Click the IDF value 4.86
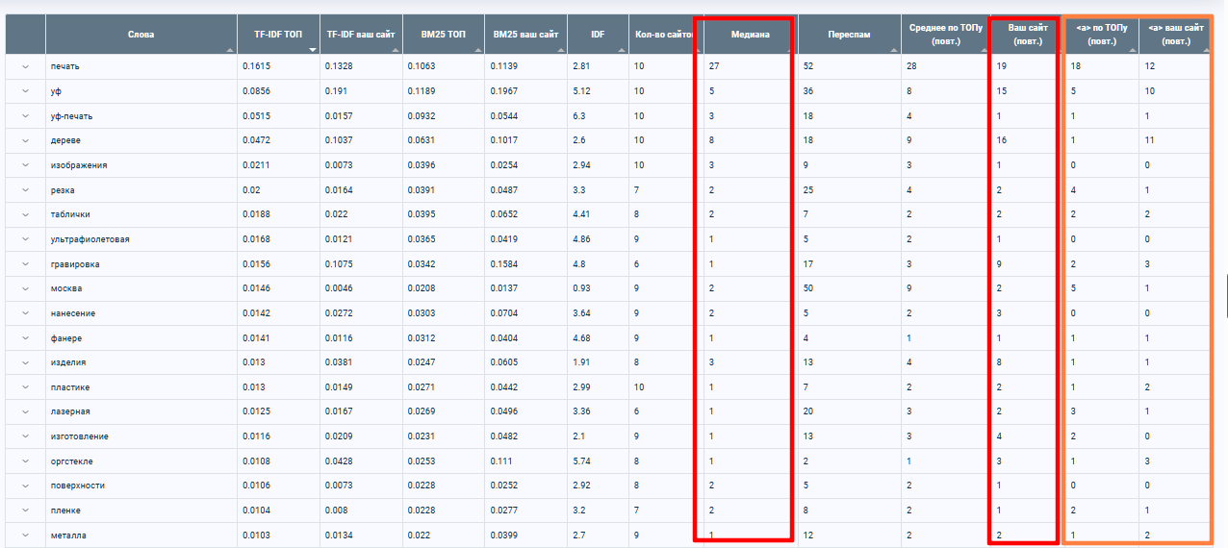Image resolution: width=1228 pixels, height=548 pixels. tap(580, 239)
